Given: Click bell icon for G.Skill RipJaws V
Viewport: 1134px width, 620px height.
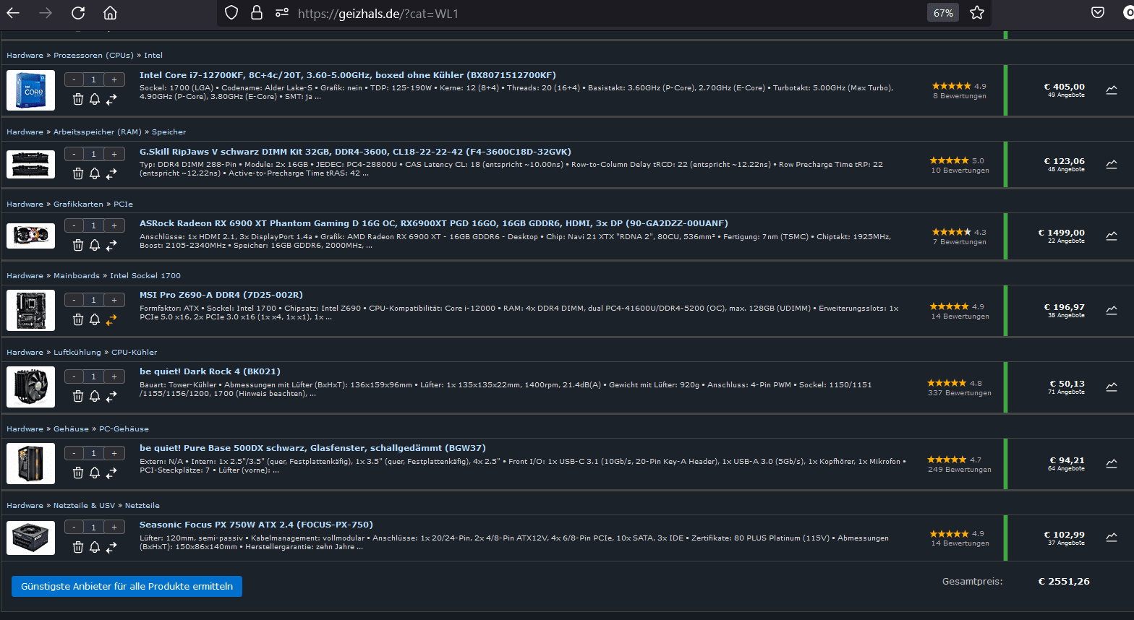Looking at the screenshot, I should click(95, 173).
